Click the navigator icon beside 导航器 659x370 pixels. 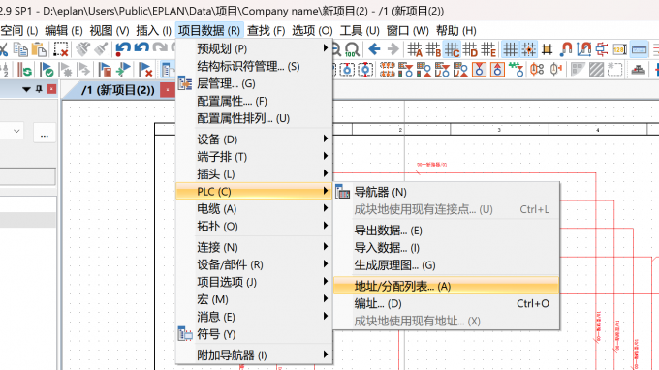(342, 192)
